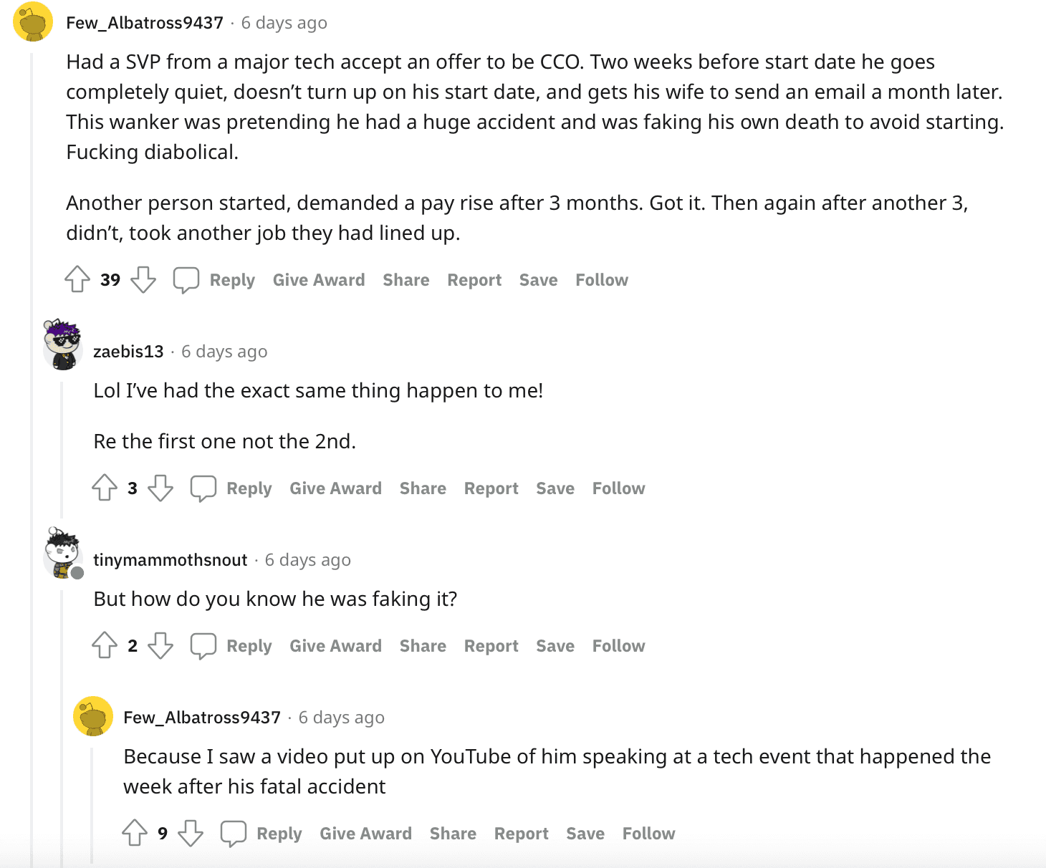Downvote the YouTube video reply
1046x868 pixels.
pyautogui.click(x=191, y=833)
